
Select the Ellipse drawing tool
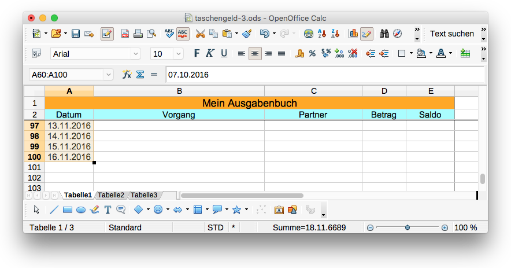[x=81, y=210]
